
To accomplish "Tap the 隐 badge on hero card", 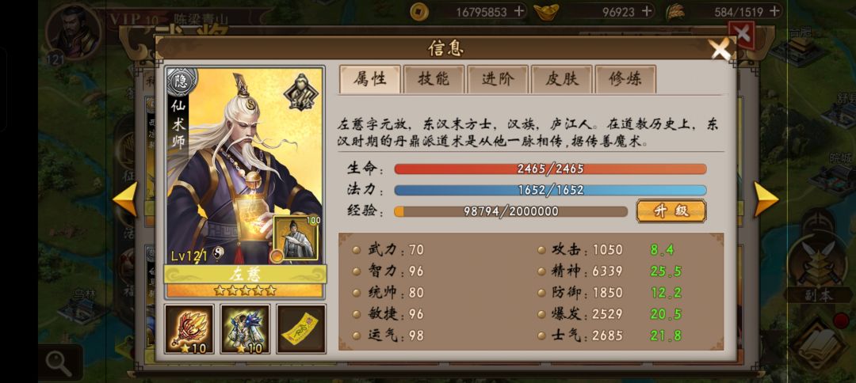I will click(181, 82).
